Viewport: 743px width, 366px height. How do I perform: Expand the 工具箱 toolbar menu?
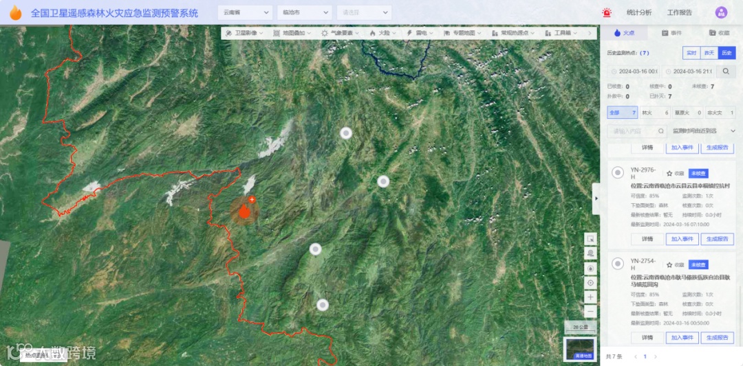point(561,33)
